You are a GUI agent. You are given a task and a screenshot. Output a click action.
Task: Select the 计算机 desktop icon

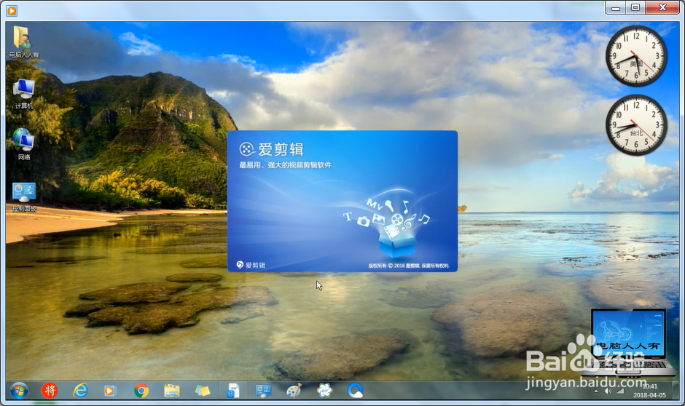point(23,93)
